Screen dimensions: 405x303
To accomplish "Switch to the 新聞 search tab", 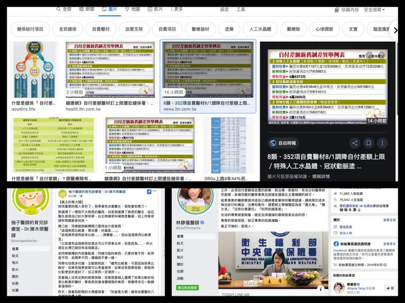I will (x=86, y=9).
